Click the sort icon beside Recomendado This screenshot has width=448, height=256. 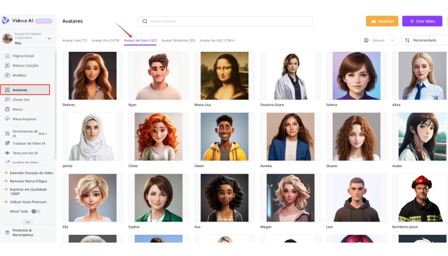pos(407,40)
